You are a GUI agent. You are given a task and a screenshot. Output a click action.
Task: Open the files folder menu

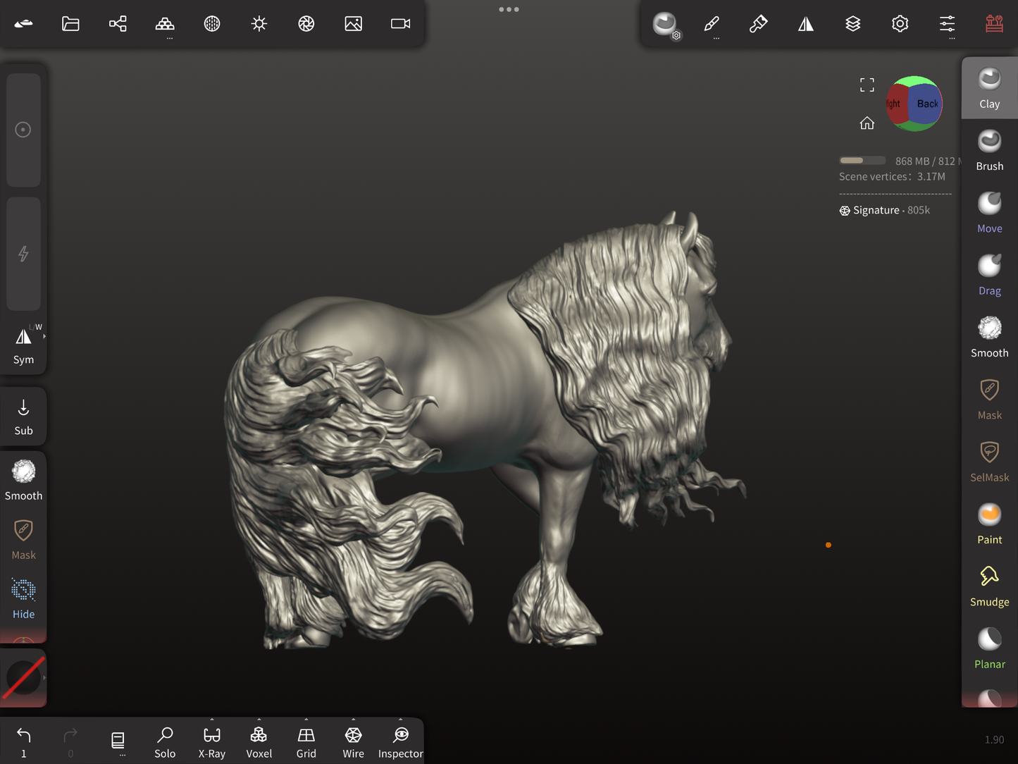[x=70, y=24]
